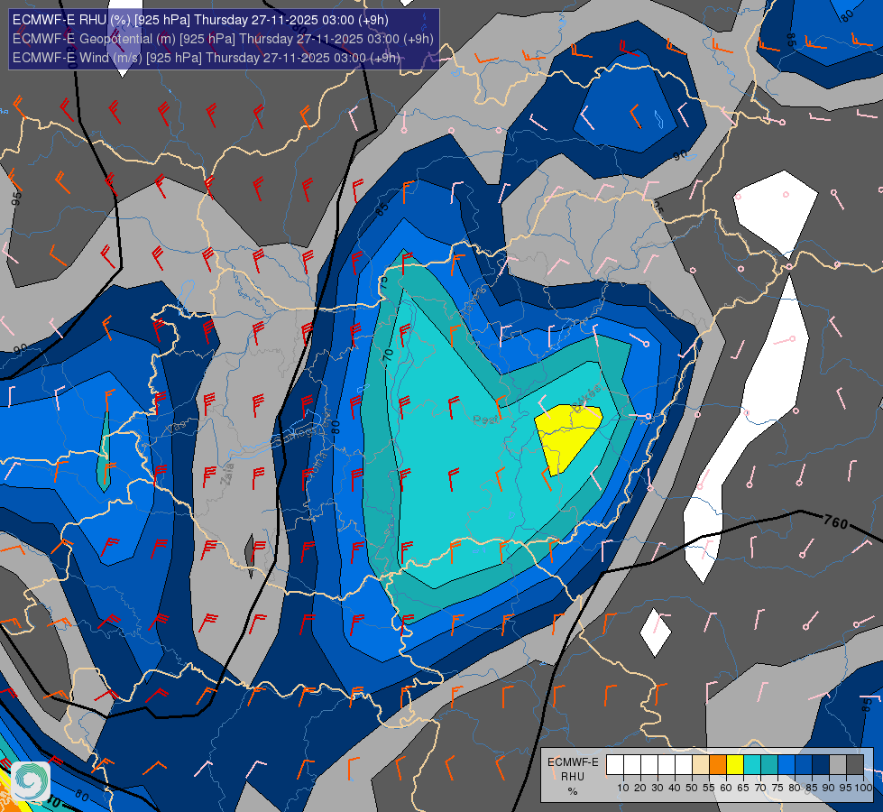Screen dimensions: 883x812
Task: Pick the bright blue 75–80% legend swatch
Action: point(786,765)
